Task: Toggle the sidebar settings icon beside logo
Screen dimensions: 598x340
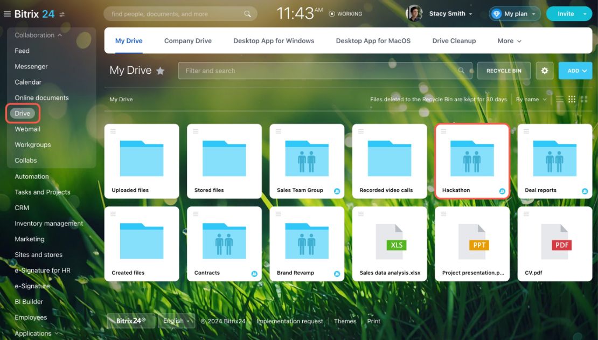Action: click(x=62, y=14)
